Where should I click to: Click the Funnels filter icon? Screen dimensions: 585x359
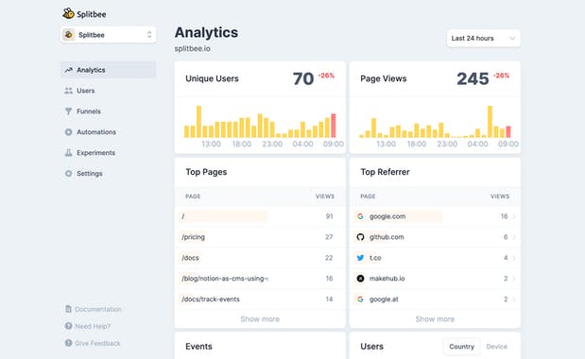[x=68, y=111]
